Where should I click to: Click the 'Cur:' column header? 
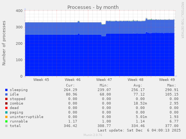pyautogui.click(x=70, y=85)
